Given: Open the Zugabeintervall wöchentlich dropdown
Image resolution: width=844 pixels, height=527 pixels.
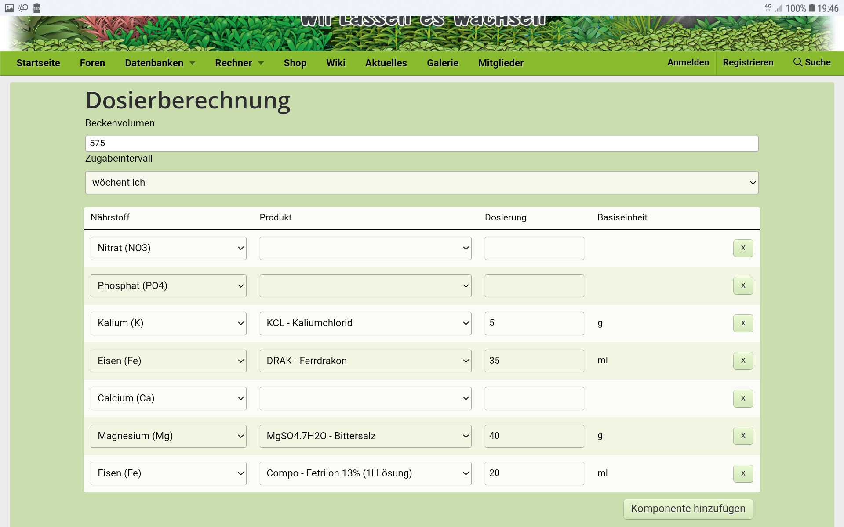Looking at the screenshot, I should [x=422, y=183].
